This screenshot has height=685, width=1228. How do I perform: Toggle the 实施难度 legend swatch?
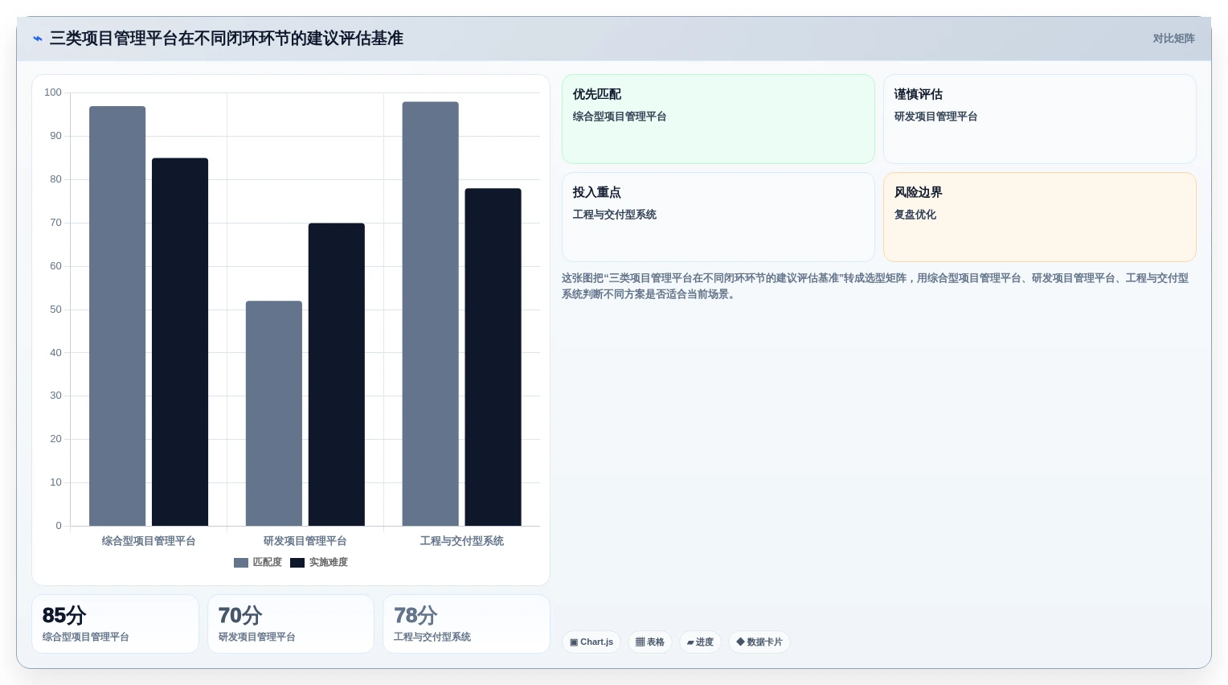click(297, 563)
